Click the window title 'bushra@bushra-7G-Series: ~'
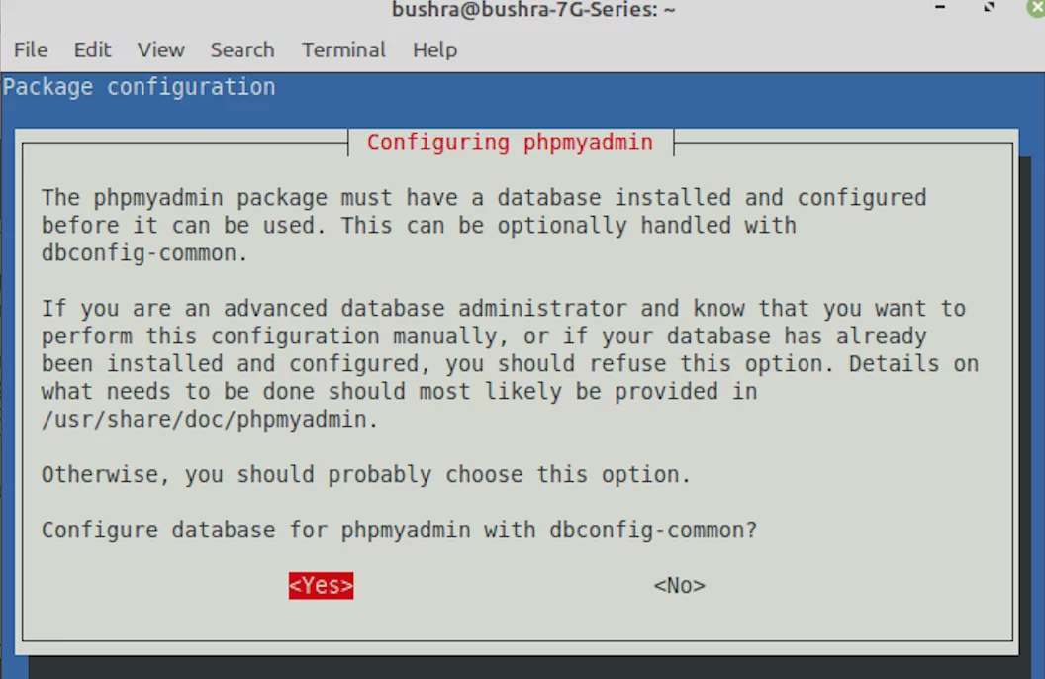The height and width of the screenshot is (679, 1045). click(533, 9)
